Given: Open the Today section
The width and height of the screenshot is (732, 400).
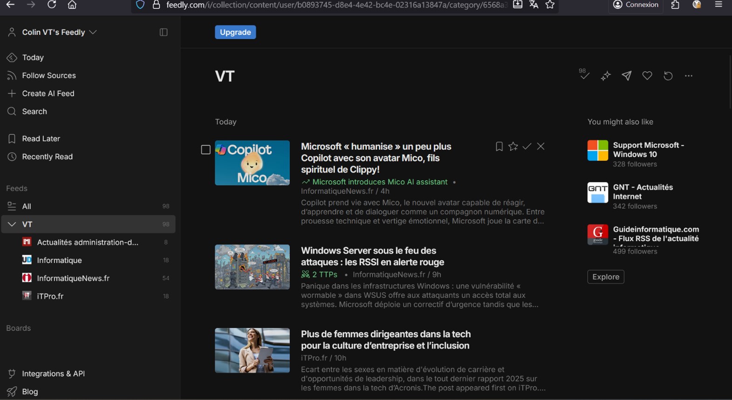Looking at the screenshot, I should (33, 57).
